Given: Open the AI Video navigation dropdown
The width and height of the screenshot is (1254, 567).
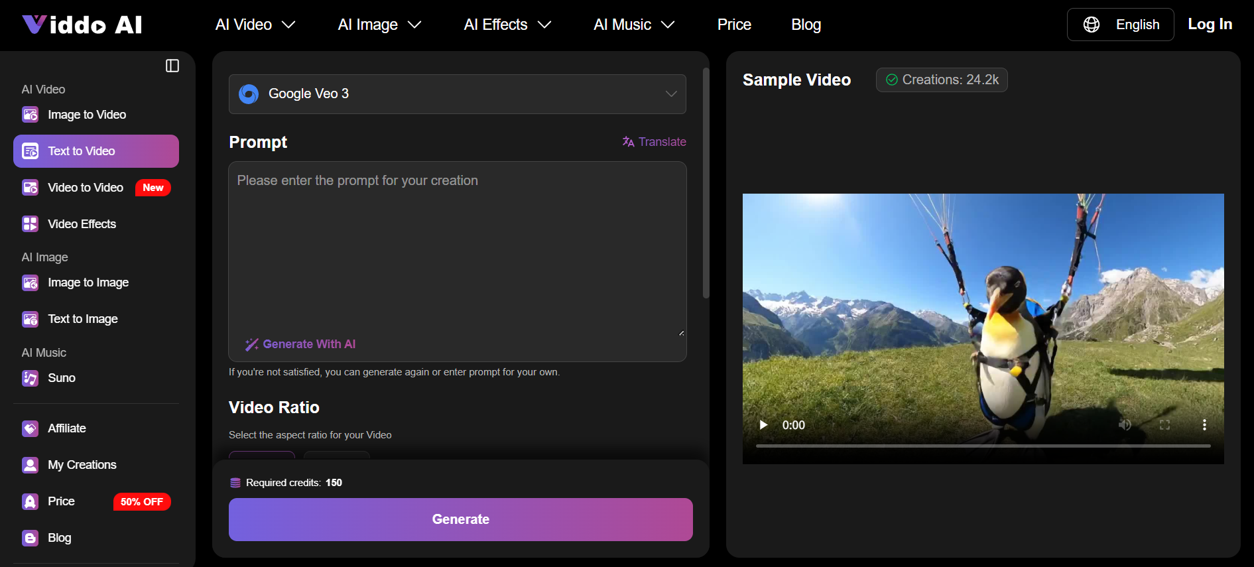Looking at the screenshot, I should coord(255,25).
